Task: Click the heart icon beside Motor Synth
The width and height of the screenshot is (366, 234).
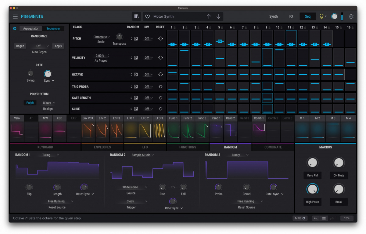Action: (147, 16)
